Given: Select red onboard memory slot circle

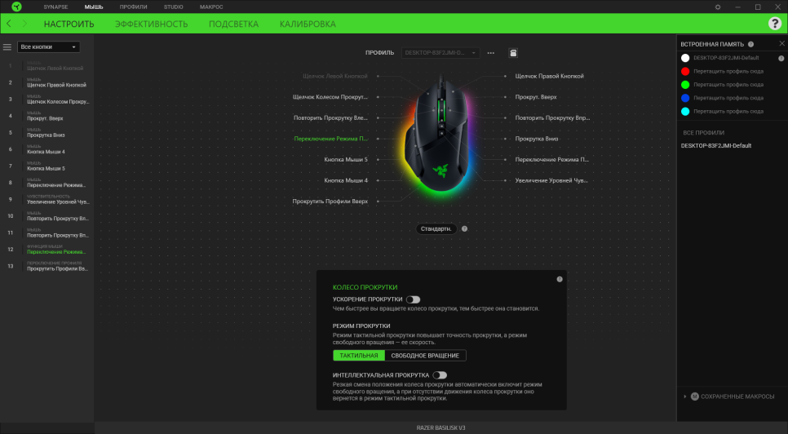Looking at the screenshot, I should pyautogui.click(x=685, y=71).
